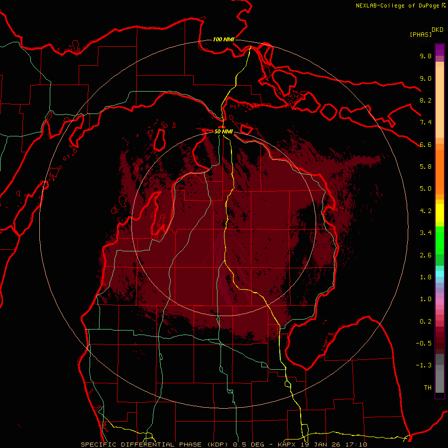
Task: Click the 9.8 value on color scale
Action: pyautogui.click(x=426, y=56)
